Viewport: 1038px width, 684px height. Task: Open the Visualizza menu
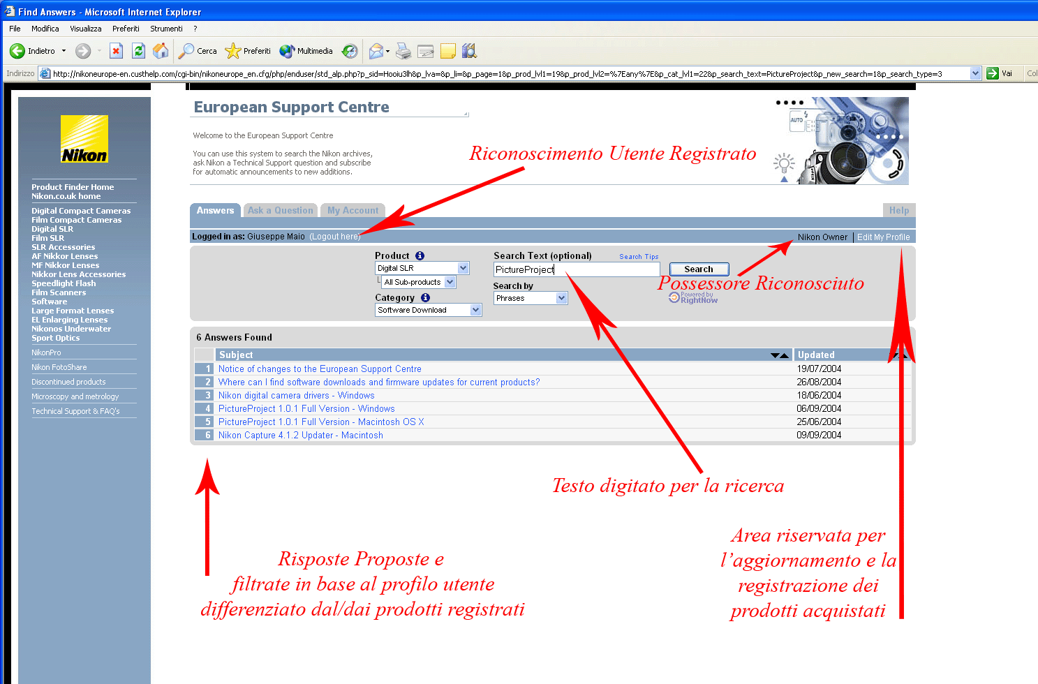pos(86,29)
